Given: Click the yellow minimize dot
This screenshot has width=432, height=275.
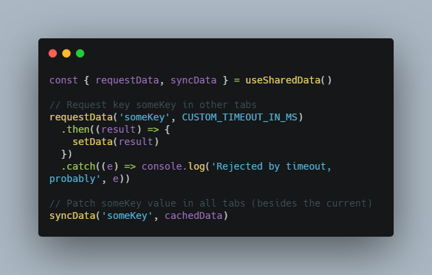Looking at the screenshot, I should click(x=66, y=53).
